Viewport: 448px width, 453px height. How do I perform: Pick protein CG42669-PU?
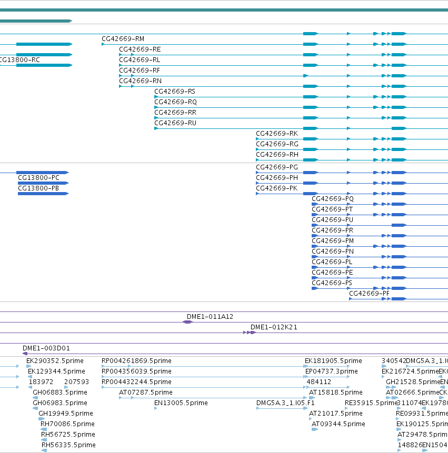point(332,220)
